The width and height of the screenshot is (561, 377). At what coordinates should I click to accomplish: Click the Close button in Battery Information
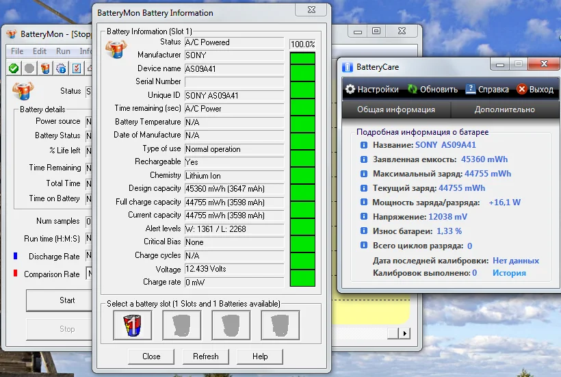(151, 356)
